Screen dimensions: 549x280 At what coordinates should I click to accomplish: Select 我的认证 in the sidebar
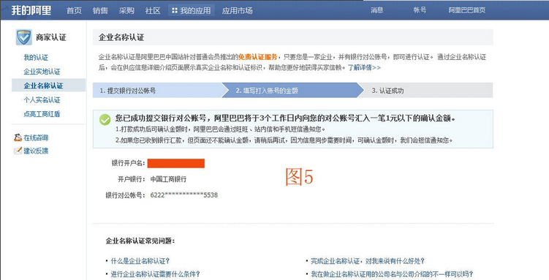36,58
